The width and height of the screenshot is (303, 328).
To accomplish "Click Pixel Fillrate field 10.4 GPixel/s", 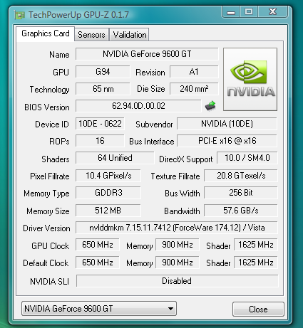I will (108, 176).
